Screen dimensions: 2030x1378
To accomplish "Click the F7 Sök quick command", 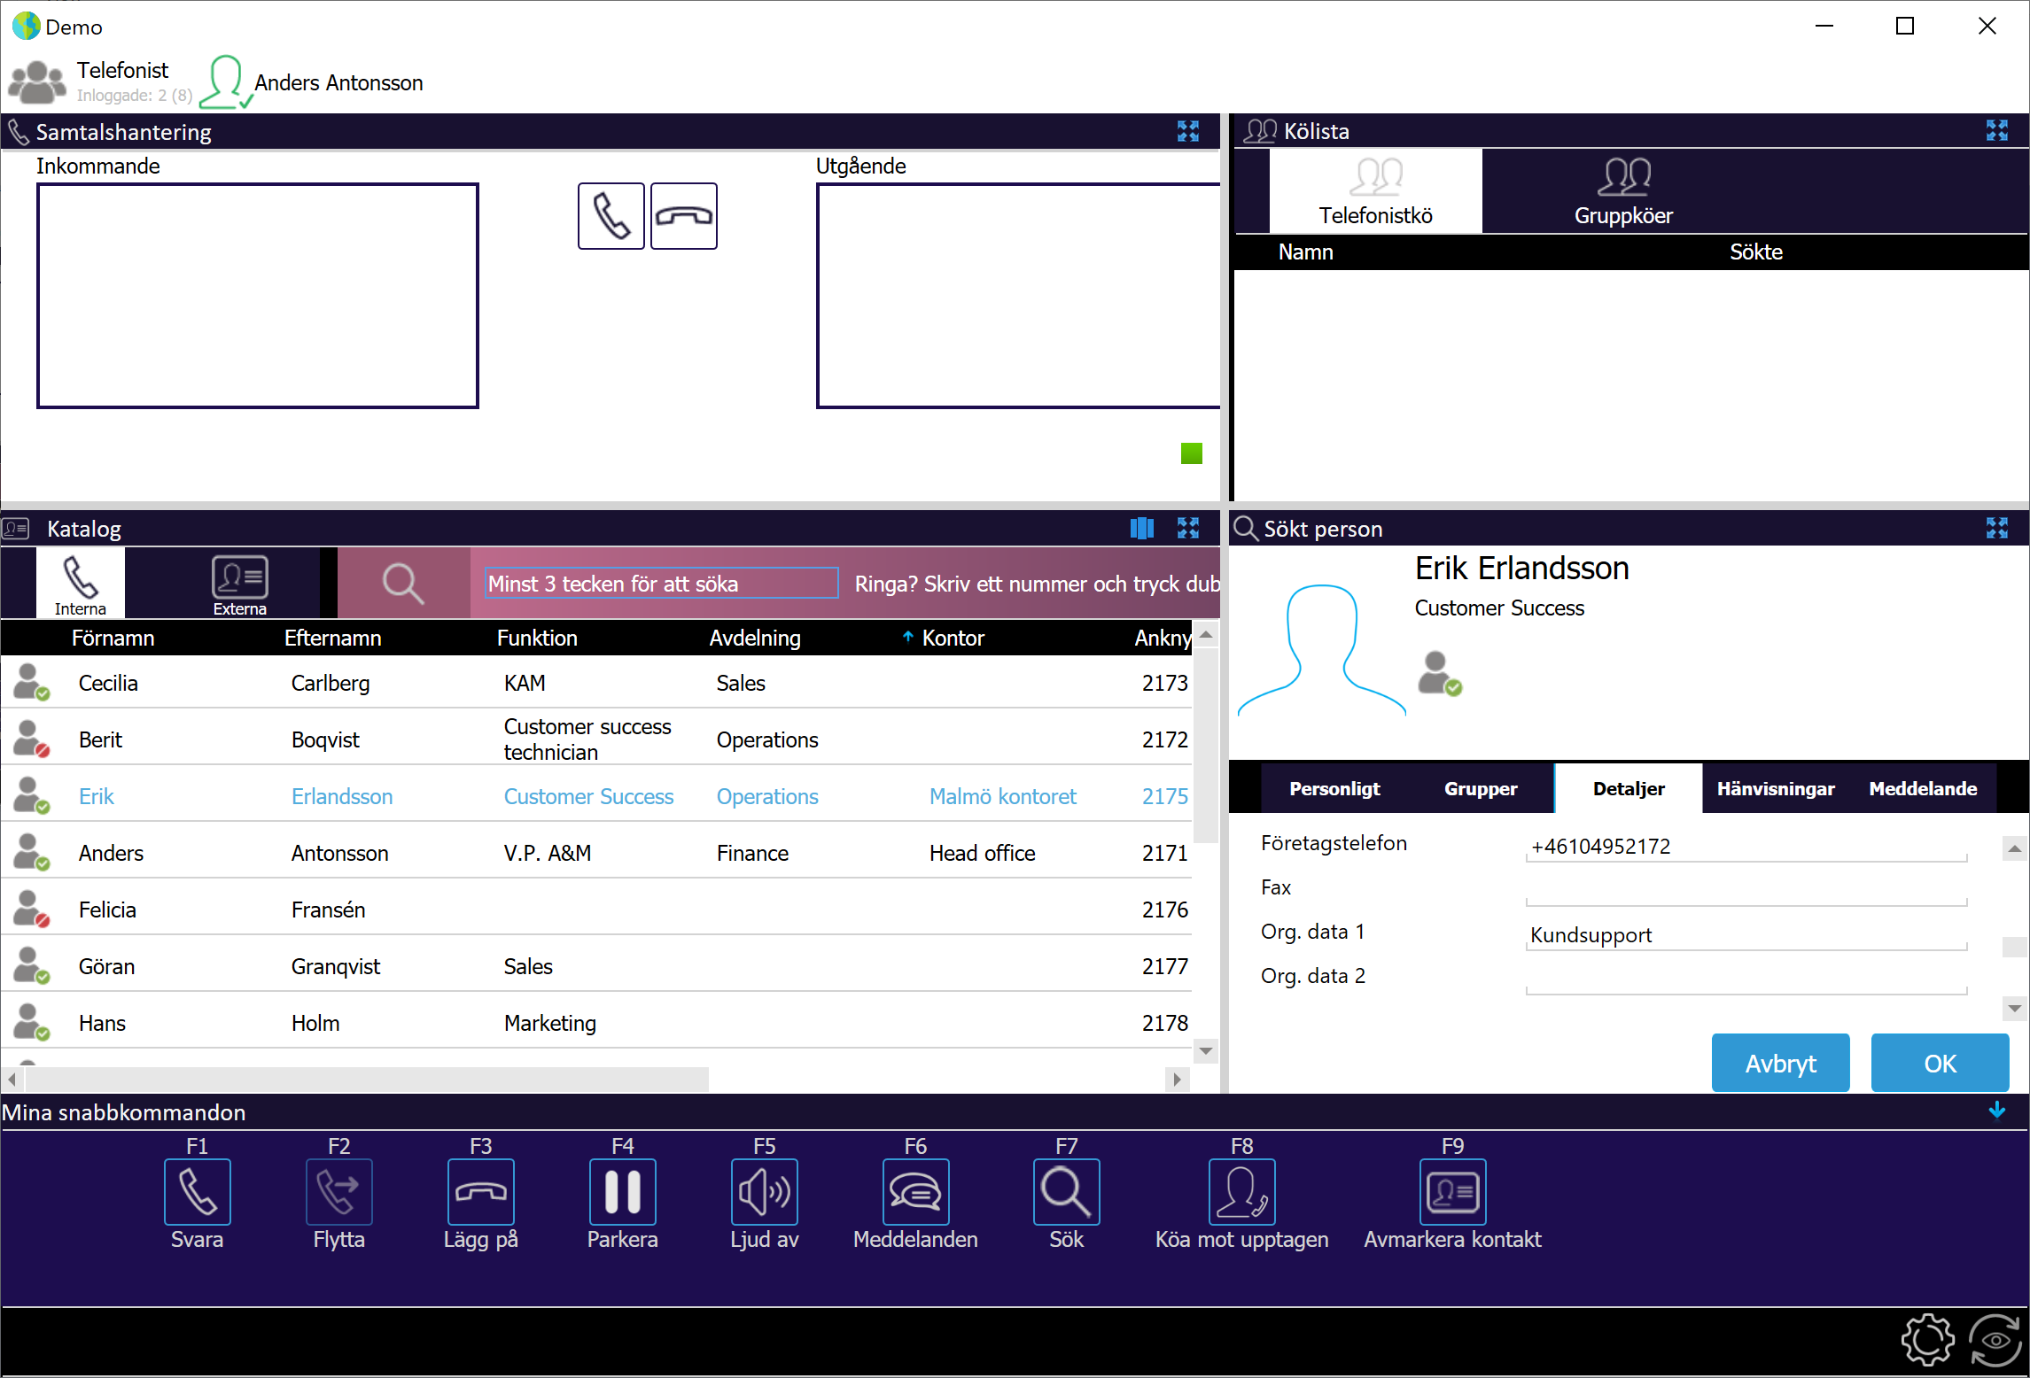I will [x=1066, y=1192].
